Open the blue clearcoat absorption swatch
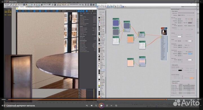Image resolution: width=203 pixels, height=110 pixels. click(190, 54)
